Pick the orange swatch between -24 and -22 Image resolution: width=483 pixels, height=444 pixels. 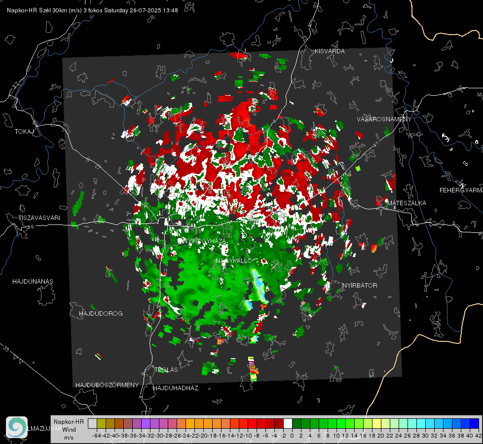point(190,423)
